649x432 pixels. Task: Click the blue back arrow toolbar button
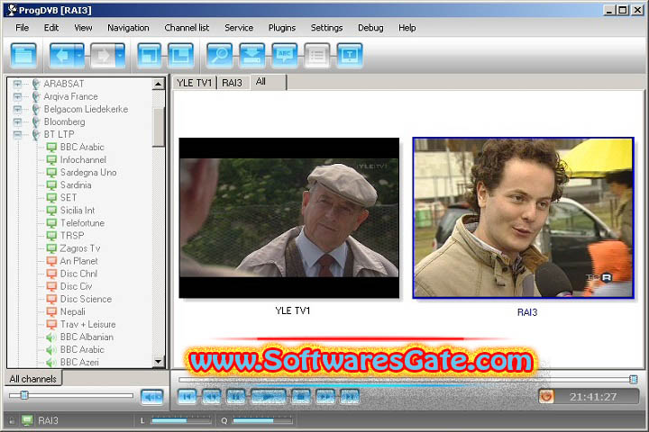pos(62,55)
